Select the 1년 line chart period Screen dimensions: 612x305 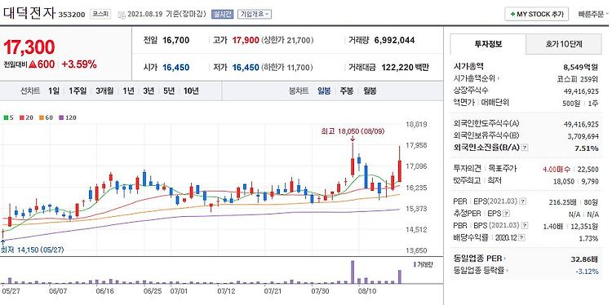click(128, 91)
